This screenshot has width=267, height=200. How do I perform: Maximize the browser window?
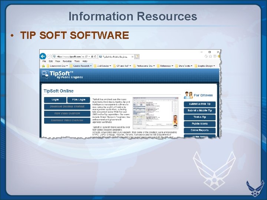[210, 52]
